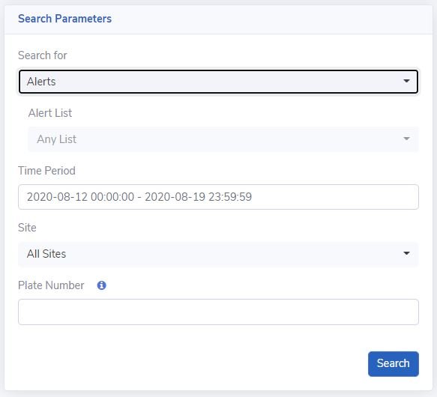Click the greyed Any List value text
The height and width of the screenshot is (397, 437).
(56, 139)
